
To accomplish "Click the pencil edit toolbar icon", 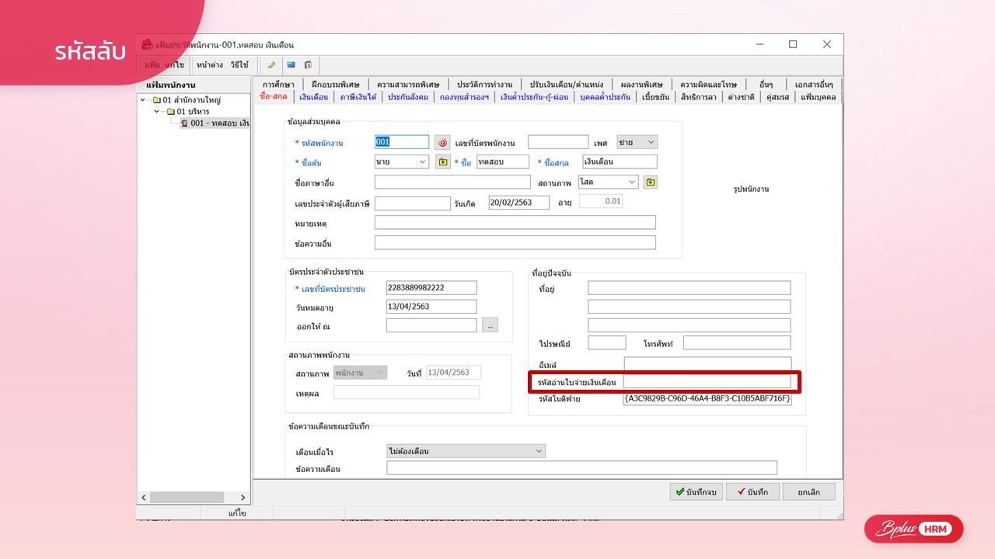I will [272, 65].
